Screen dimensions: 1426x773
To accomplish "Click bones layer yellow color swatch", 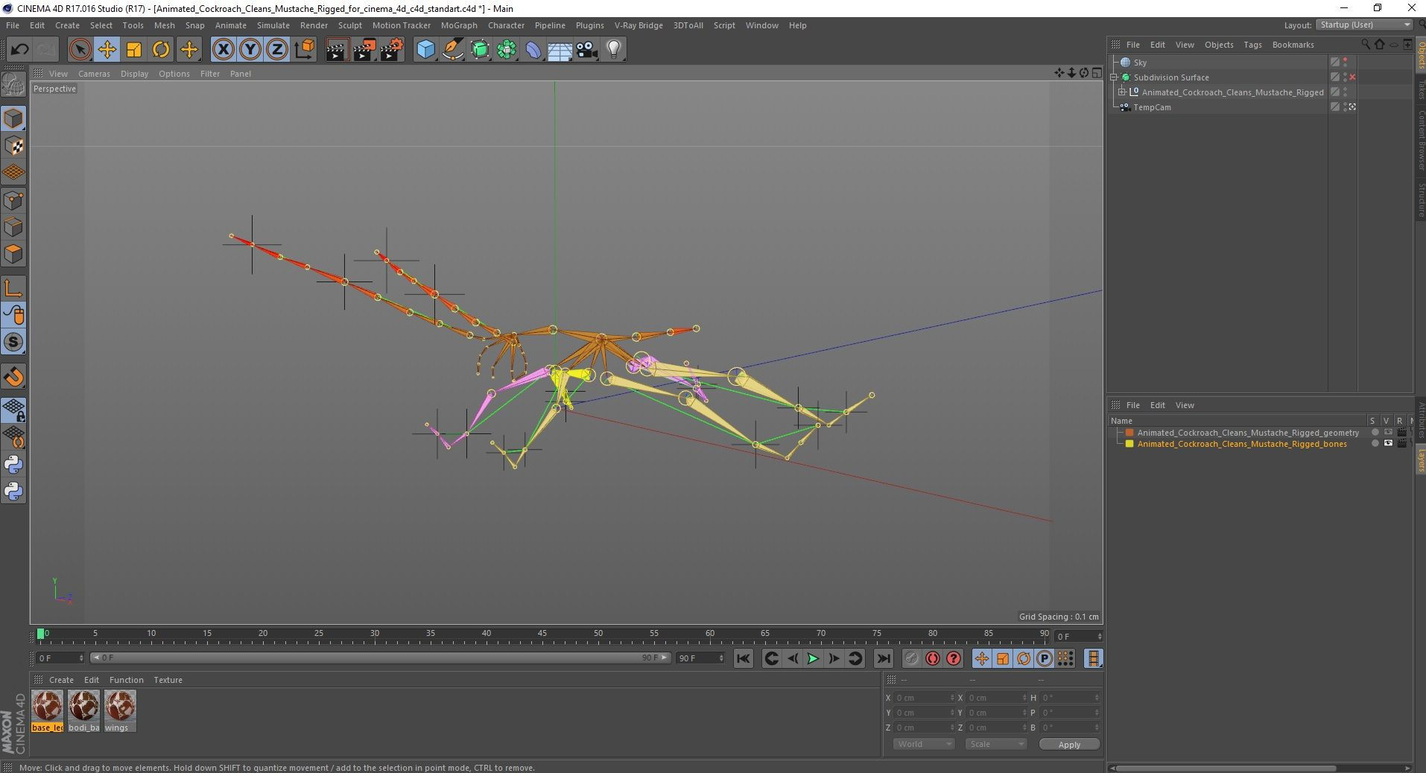I will pos(1129,444).
